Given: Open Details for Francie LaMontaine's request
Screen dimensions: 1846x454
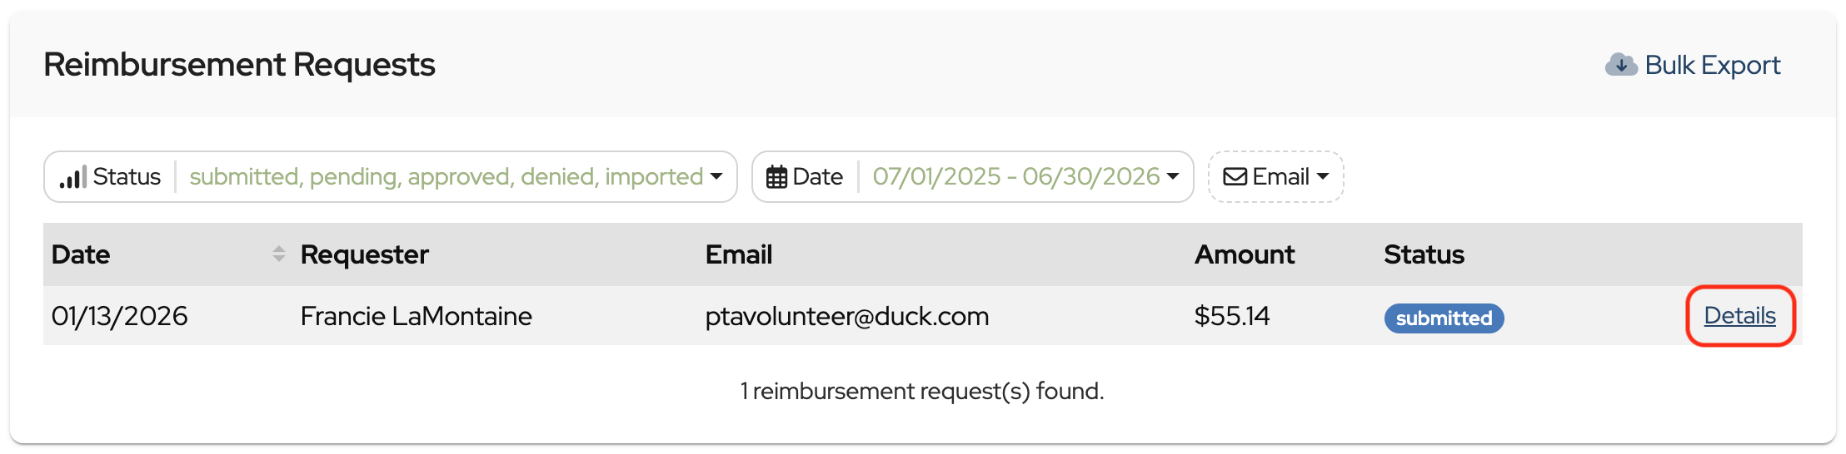Looking at the screenshot, I should coord(1739,316).
